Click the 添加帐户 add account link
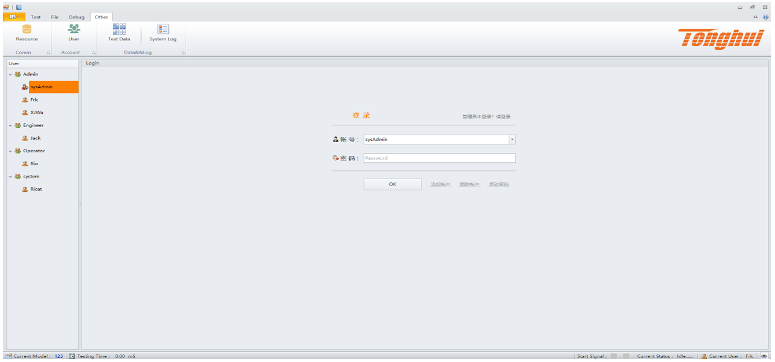Screen dimensions: 775x362 click(x=440, y=185)
